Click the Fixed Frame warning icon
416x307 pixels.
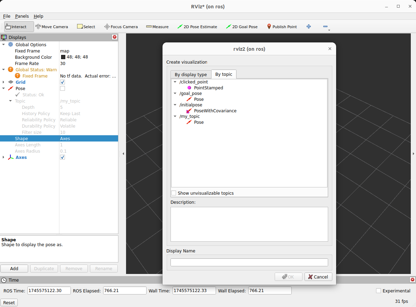(x=17, y=76)
